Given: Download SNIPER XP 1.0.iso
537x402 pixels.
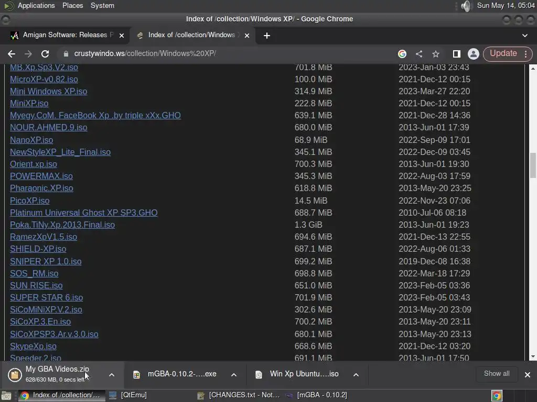Looking at the screenshot, I should pos(46,262).
